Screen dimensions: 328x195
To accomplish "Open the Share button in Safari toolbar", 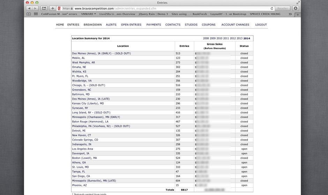I will (44, 8).
